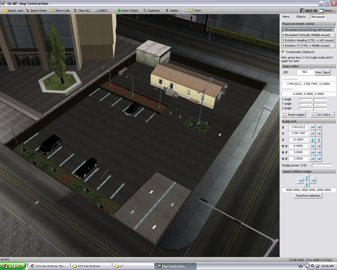Click the Transform selection button
337x270 pixels.
pos(308,196)
